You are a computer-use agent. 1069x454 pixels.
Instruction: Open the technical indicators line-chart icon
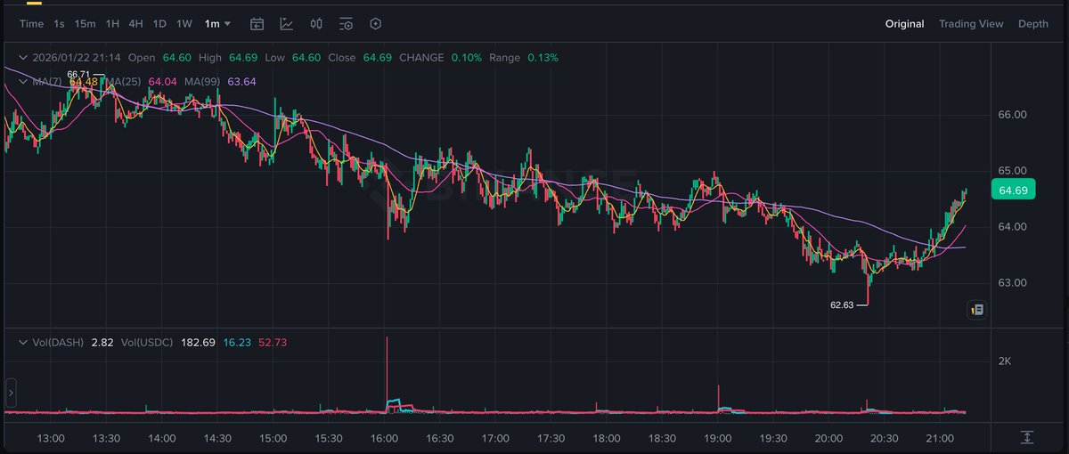(286, 24)
